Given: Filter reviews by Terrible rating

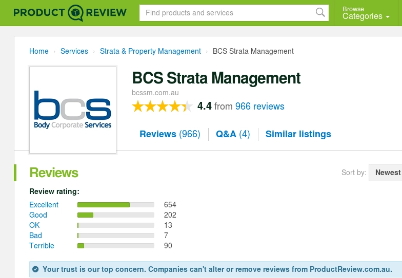Looking at the screenshot, I should click(42, 246).
